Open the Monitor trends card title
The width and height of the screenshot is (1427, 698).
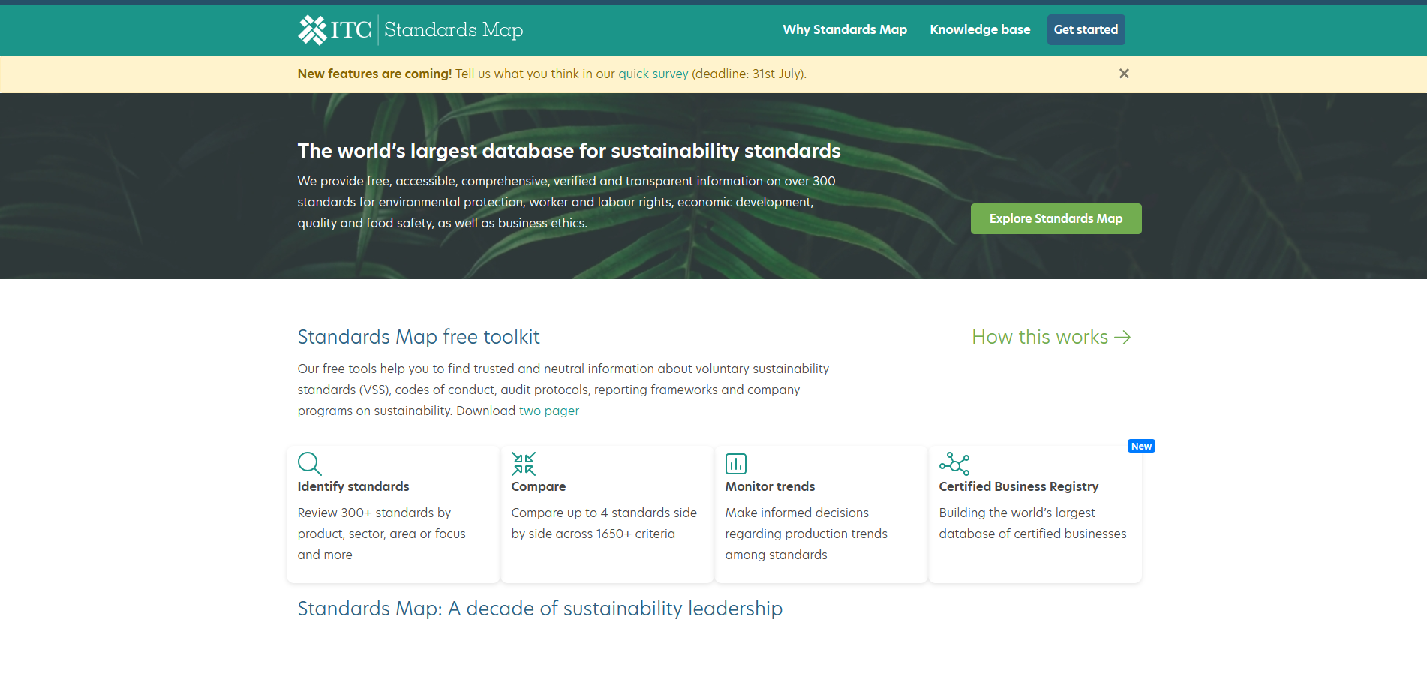pos(770,486)
